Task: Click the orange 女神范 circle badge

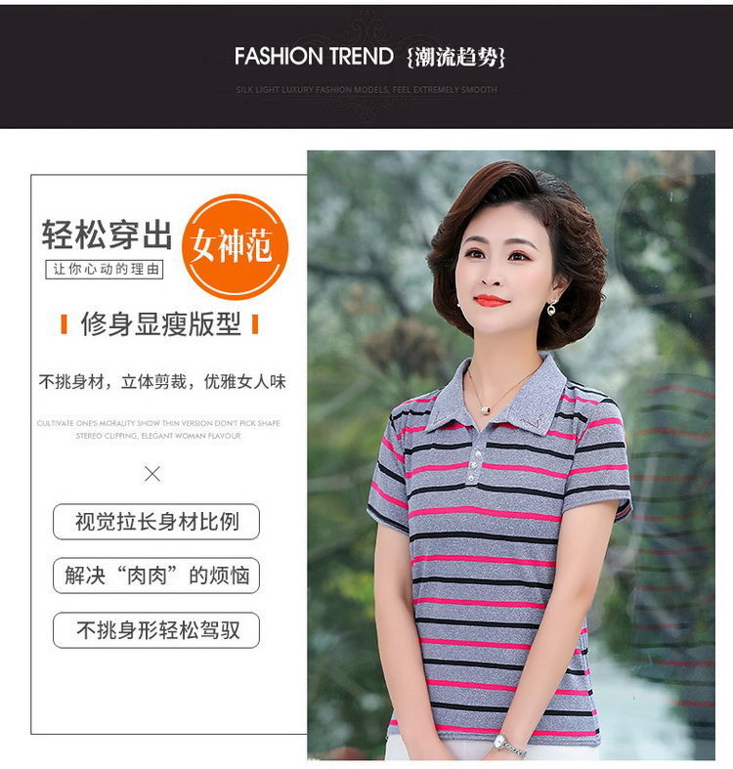Action: pos(235,246)
